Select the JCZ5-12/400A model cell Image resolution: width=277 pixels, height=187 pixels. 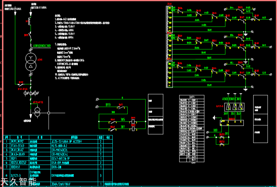point(67,141)
